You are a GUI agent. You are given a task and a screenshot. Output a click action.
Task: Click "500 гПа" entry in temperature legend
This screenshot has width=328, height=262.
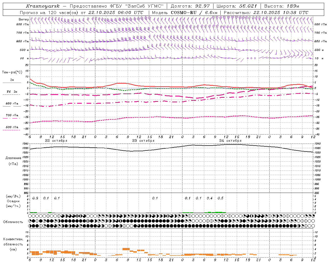pyautogui.click(x=12, y=127)
